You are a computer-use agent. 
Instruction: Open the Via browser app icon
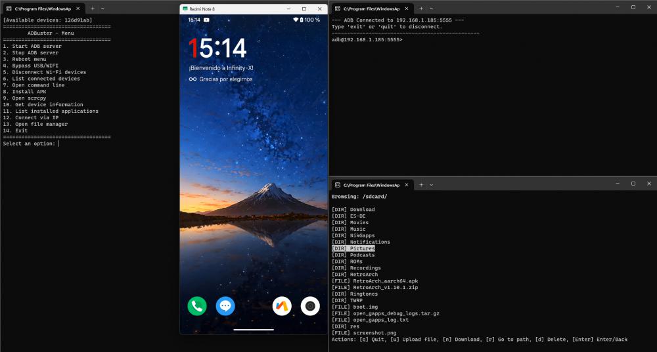282,306
